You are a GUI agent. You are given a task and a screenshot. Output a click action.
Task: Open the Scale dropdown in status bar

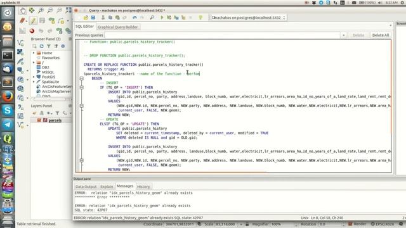pyautogui.click(x=241, y=224)
